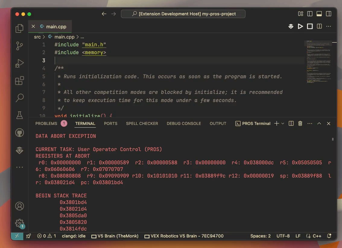Screen dimensions: 342x248
Task: Click the run (play) button in editor toolbar
Action: coord(300,26)
